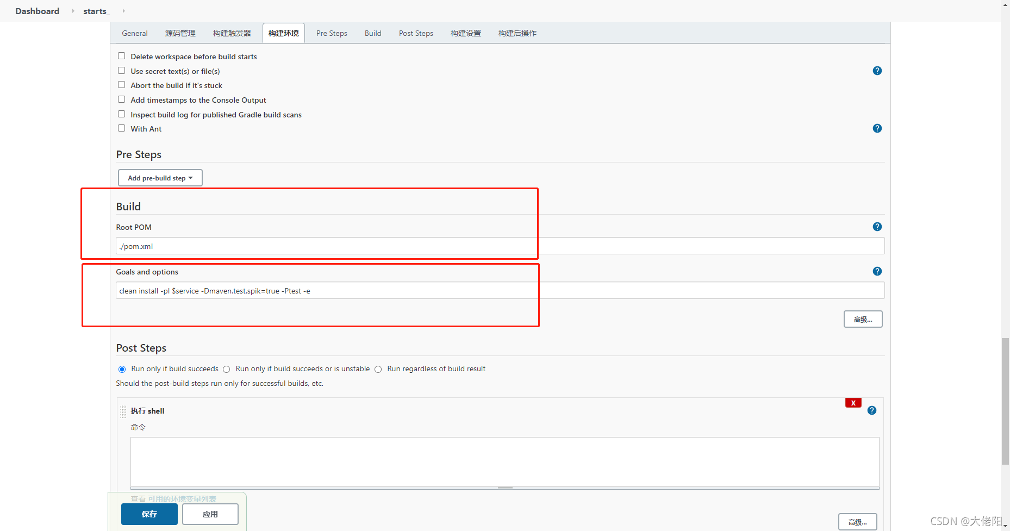Click the Post Steps section heading
The image size is (1010, 531).
141,348
